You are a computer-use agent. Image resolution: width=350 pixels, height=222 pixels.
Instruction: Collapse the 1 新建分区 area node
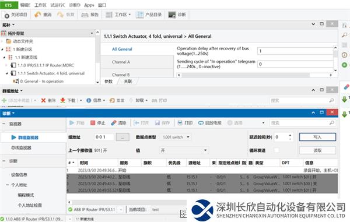coord(2,50)
